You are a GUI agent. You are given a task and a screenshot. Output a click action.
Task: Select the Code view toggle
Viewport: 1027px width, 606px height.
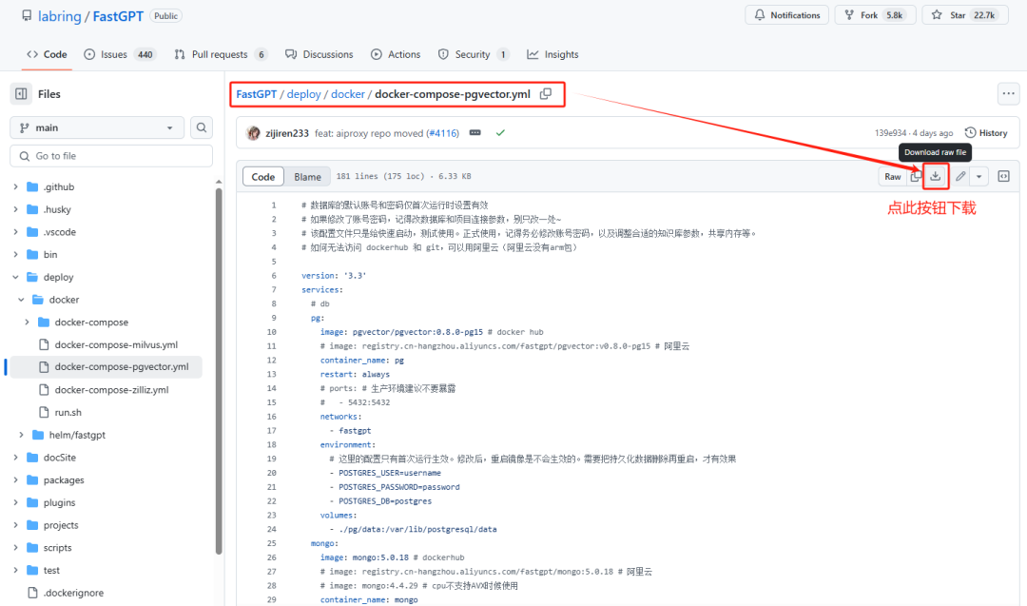pyautogui.click(x=263, y=177)
